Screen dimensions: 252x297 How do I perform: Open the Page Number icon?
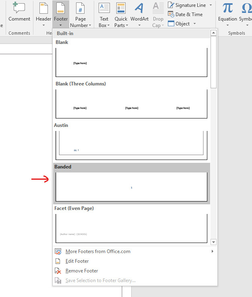(81, 8)
